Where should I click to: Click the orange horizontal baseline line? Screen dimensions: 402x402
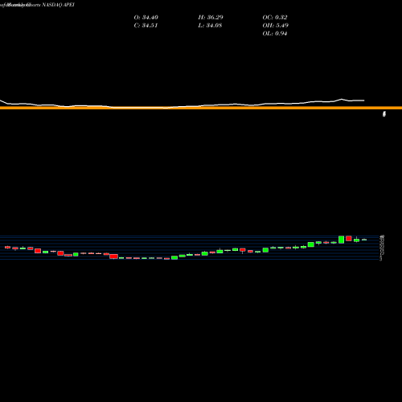(201, 108)
